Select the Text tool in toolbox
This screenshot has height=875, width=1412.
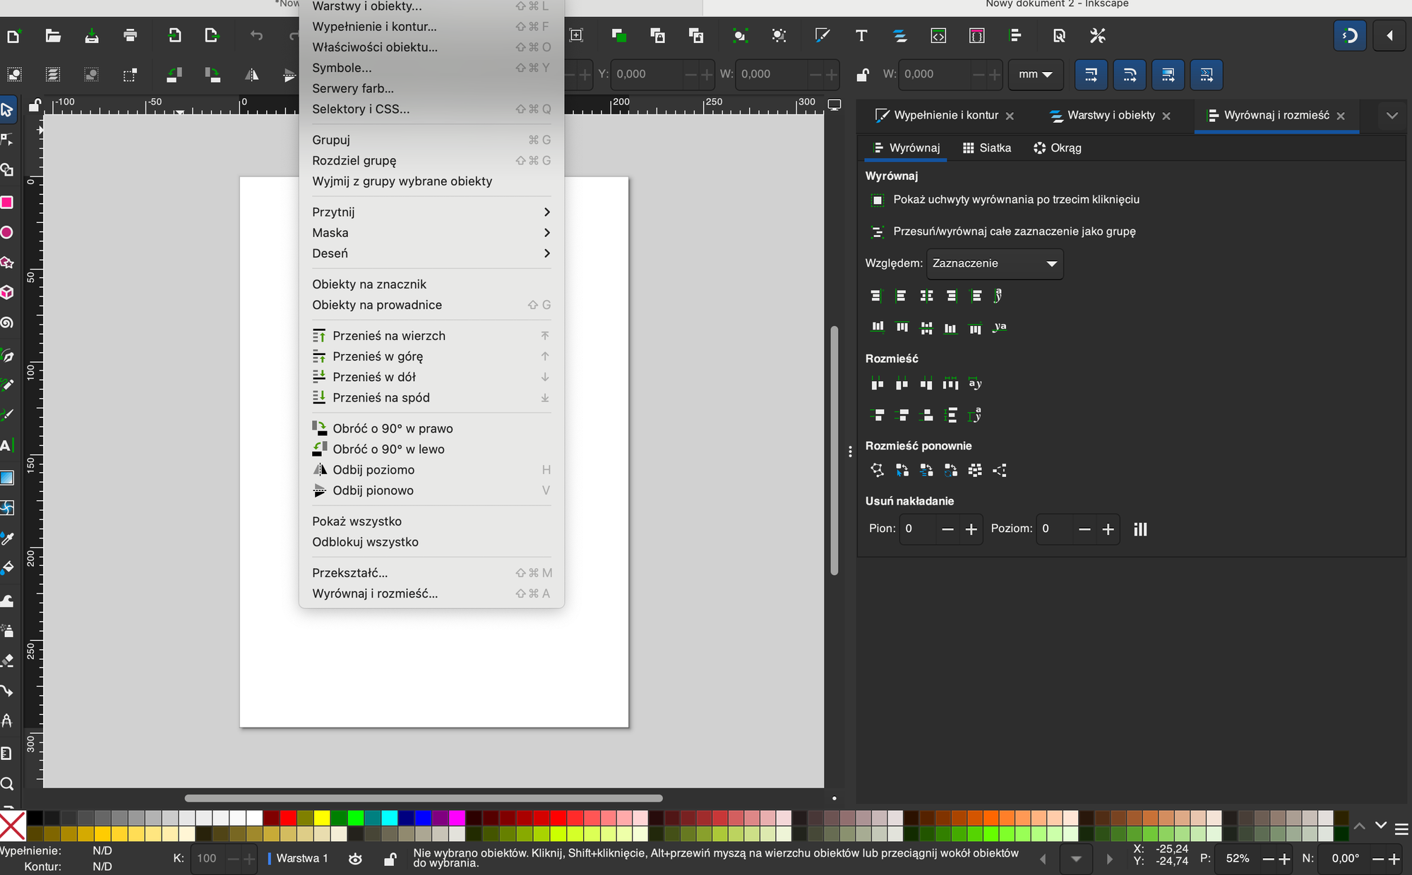6,446
